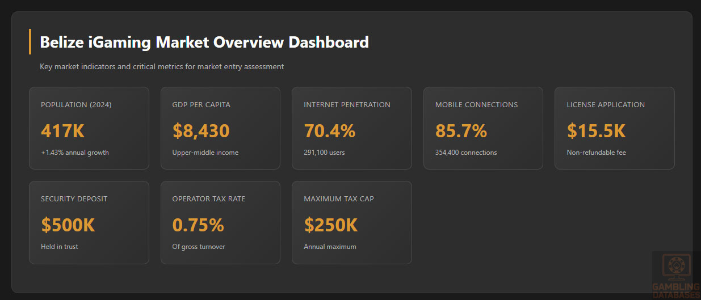The height and width of the screenshot is (300, 701).
Task: Select the 0.75% tax rate value
Action: [x=198, y=225]
